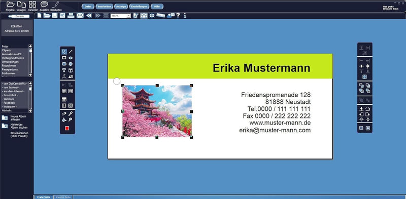Image resolution: width=406 pixels, height=199 pixels.
Task: Open the Datei menu
Action: (87, 7)
